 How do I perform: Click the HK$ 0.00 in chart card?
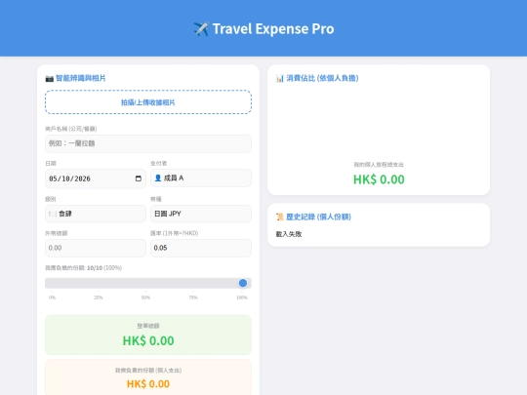click(x=379, y=179)
